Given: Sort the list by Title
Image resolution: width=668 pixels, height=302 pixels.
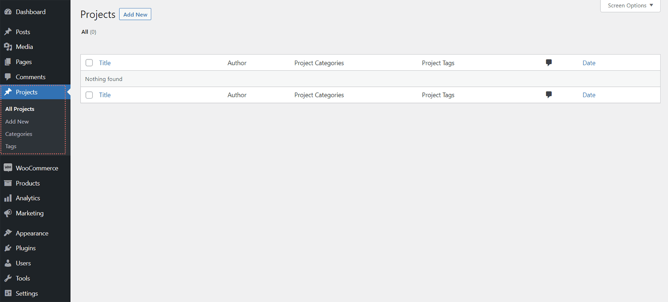Looking at the screenshot, I should pos(105,63).
